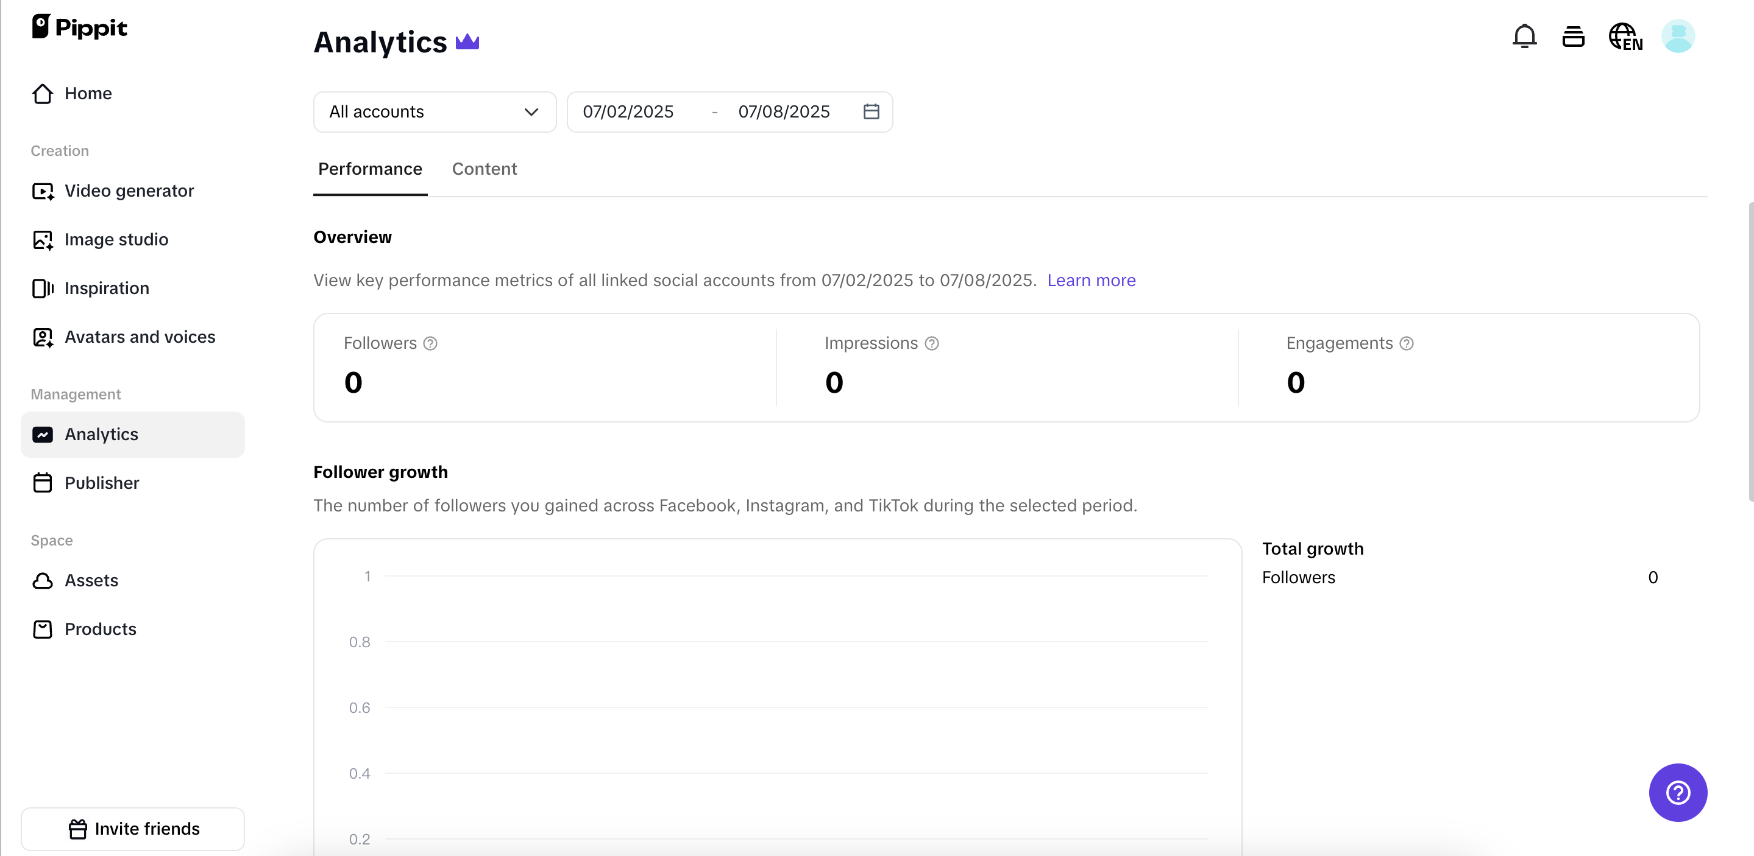Open the date range calendar picker
Screen dimensions: 1754x856
[871, 111]
